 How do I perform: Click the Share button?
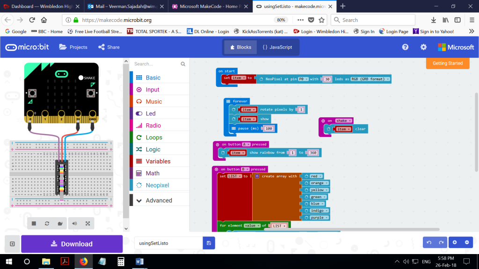click(109, 47)
